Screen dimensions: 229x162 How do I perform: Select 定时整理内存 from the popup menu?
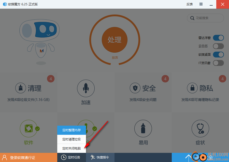click(x=71, y=130)
